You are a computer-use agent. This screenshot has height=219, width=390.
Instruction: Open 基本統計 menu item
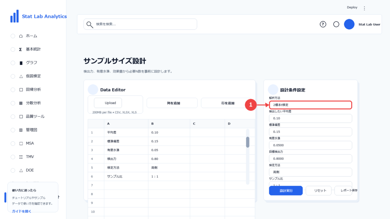34,49
